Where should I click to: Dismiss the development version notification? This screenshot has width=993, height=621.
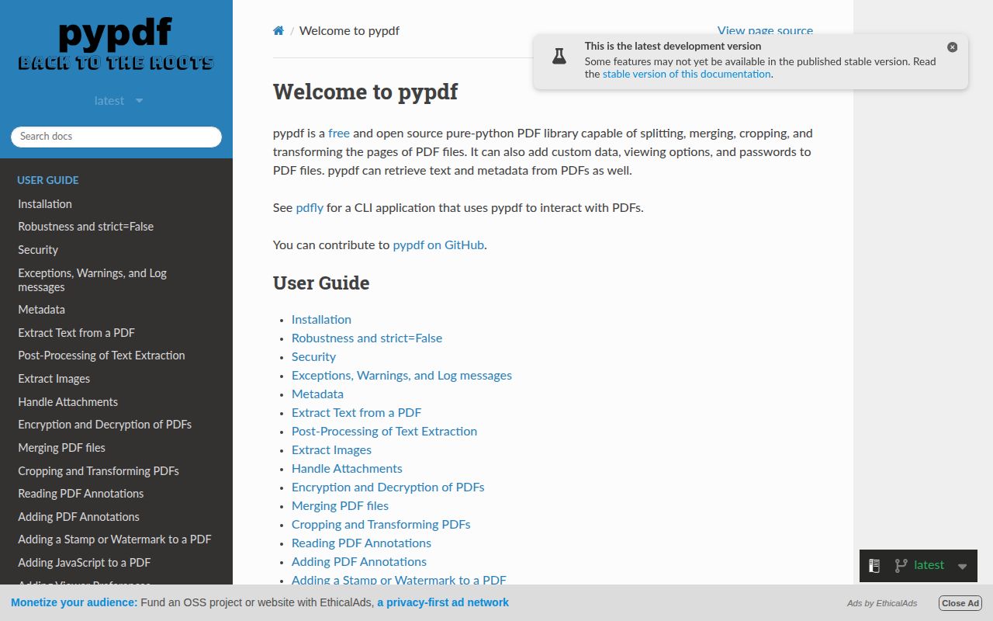[953, 47]
